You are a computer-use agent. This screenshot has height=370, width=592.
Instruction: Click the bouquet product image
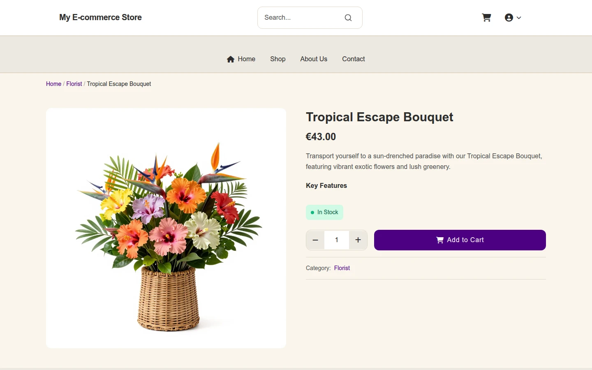click(x=166, y=228)
